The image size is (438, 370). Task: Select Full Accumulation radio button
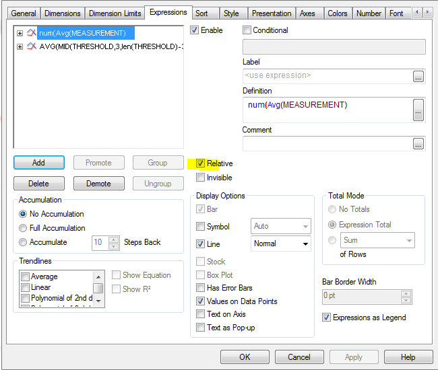tap(23, 228)
